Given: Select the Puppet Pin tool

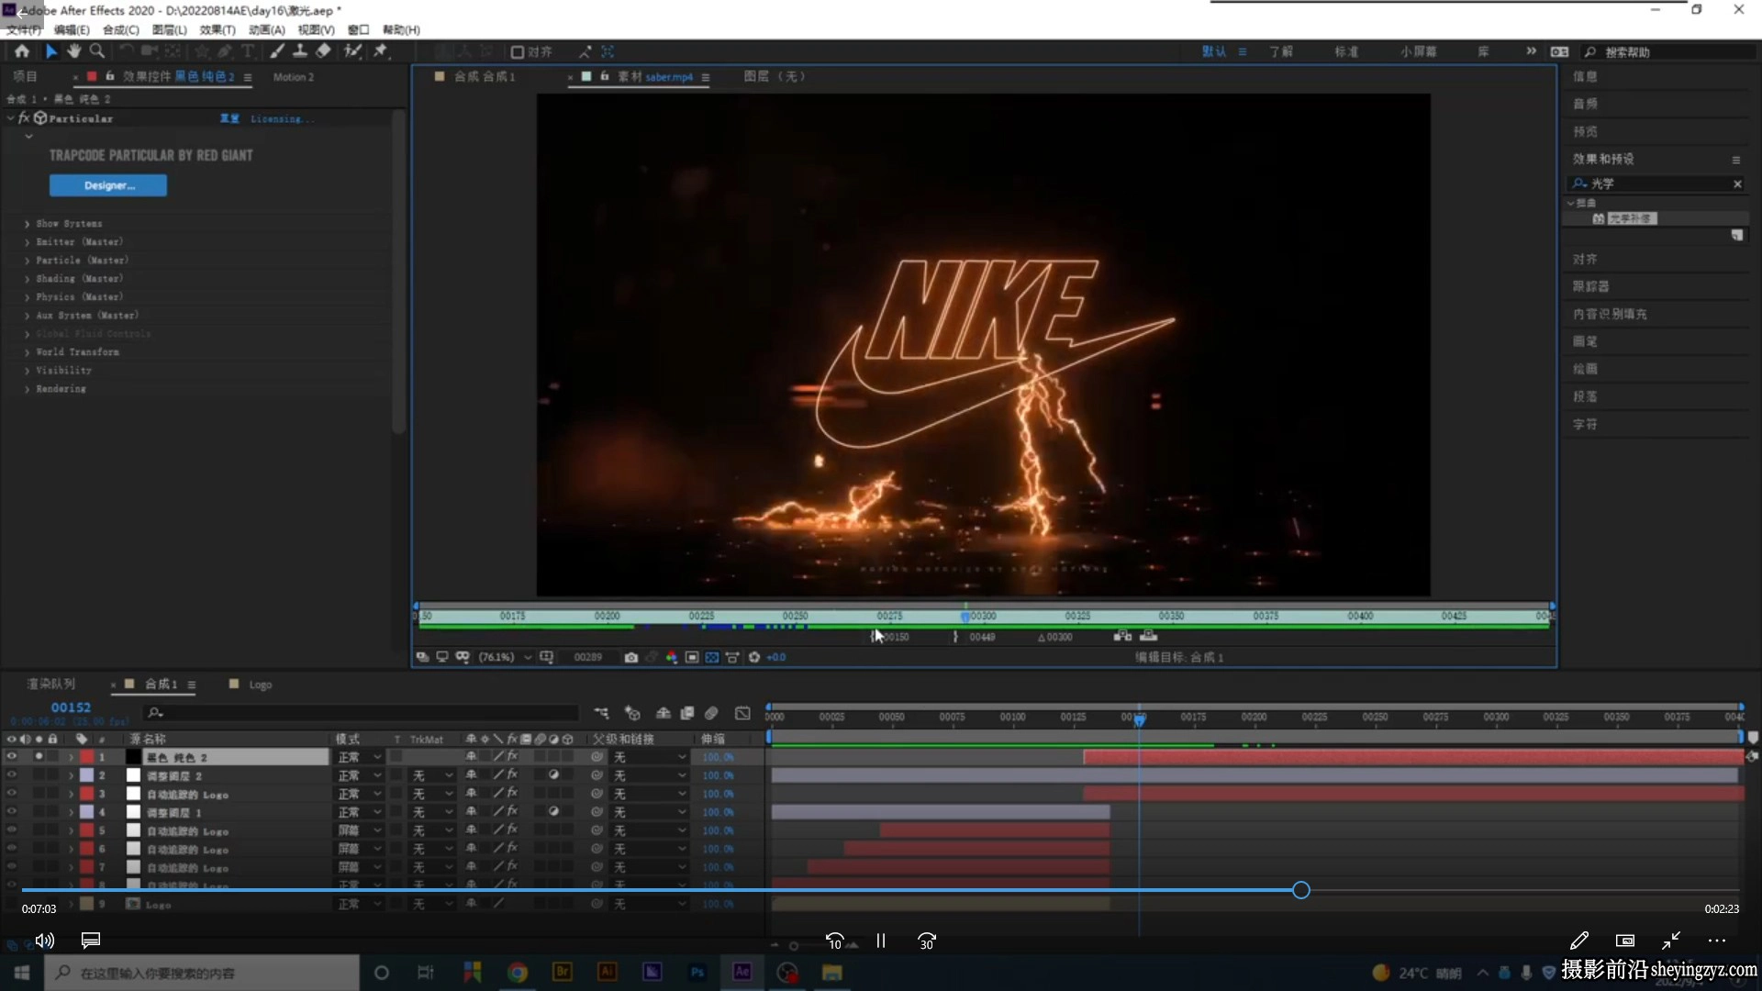Looking at the screenshot, I should pos(381,51).
